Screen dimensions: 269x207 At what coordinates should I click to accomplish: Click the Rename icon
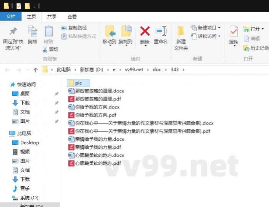(161, 31)
